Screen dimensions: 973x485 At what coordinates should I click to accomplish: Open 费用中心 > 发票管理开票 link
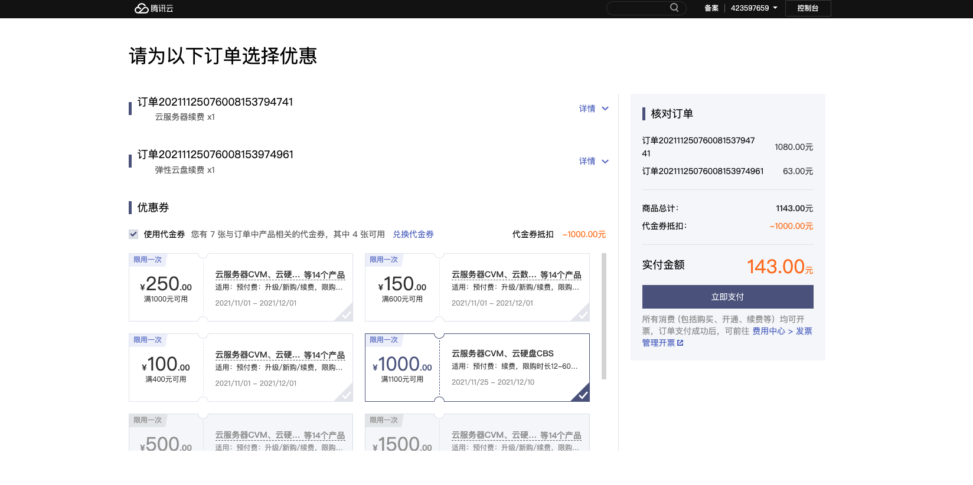[x=782, y=331]
